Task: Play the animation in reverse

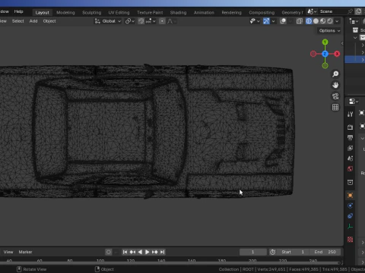Action: point(140,252)
